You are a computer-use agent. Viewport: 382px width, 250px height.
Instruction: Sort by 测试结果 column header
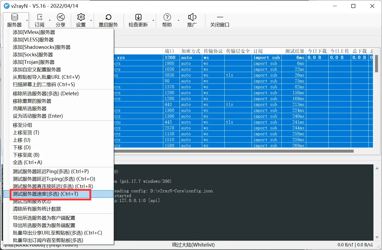[x=294, y=51]
